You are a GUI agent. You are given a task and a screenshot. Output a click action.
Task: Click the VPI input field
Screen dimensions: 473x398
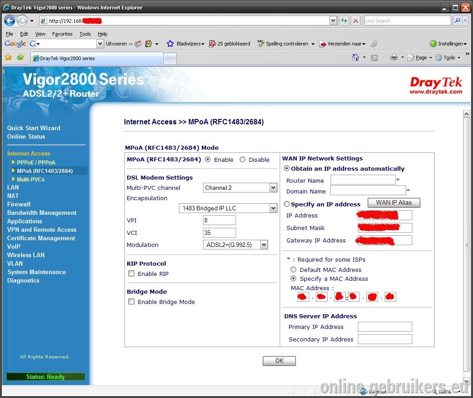tap(219, 220)
